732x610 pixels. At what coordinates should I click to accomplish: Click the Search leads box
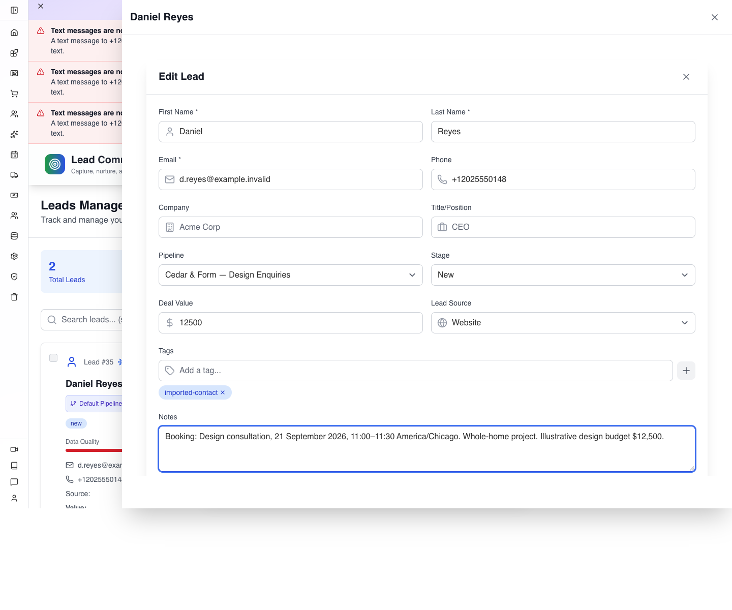click(81, 320)
